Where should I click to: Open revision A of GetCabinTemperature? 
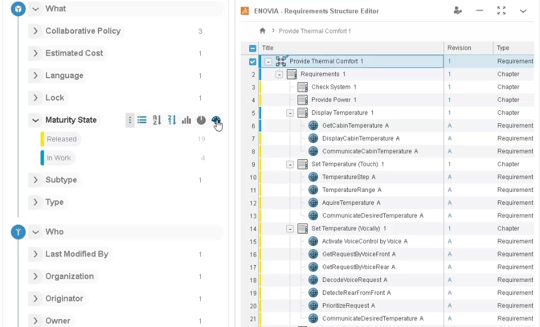[x=449, y=126]
